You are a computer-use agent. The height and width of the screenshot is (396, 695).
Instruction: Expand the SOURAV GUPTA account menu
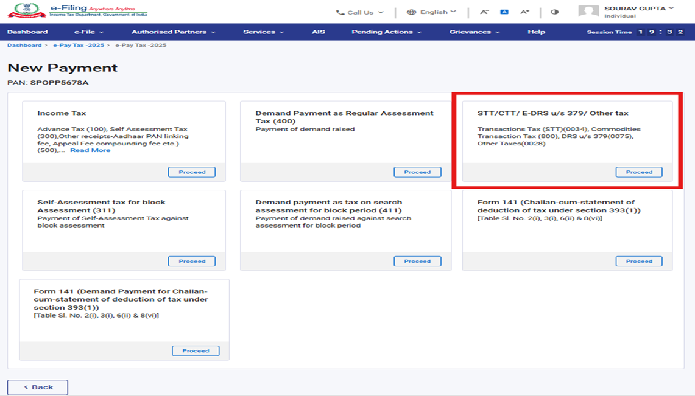tap(639, 9)
